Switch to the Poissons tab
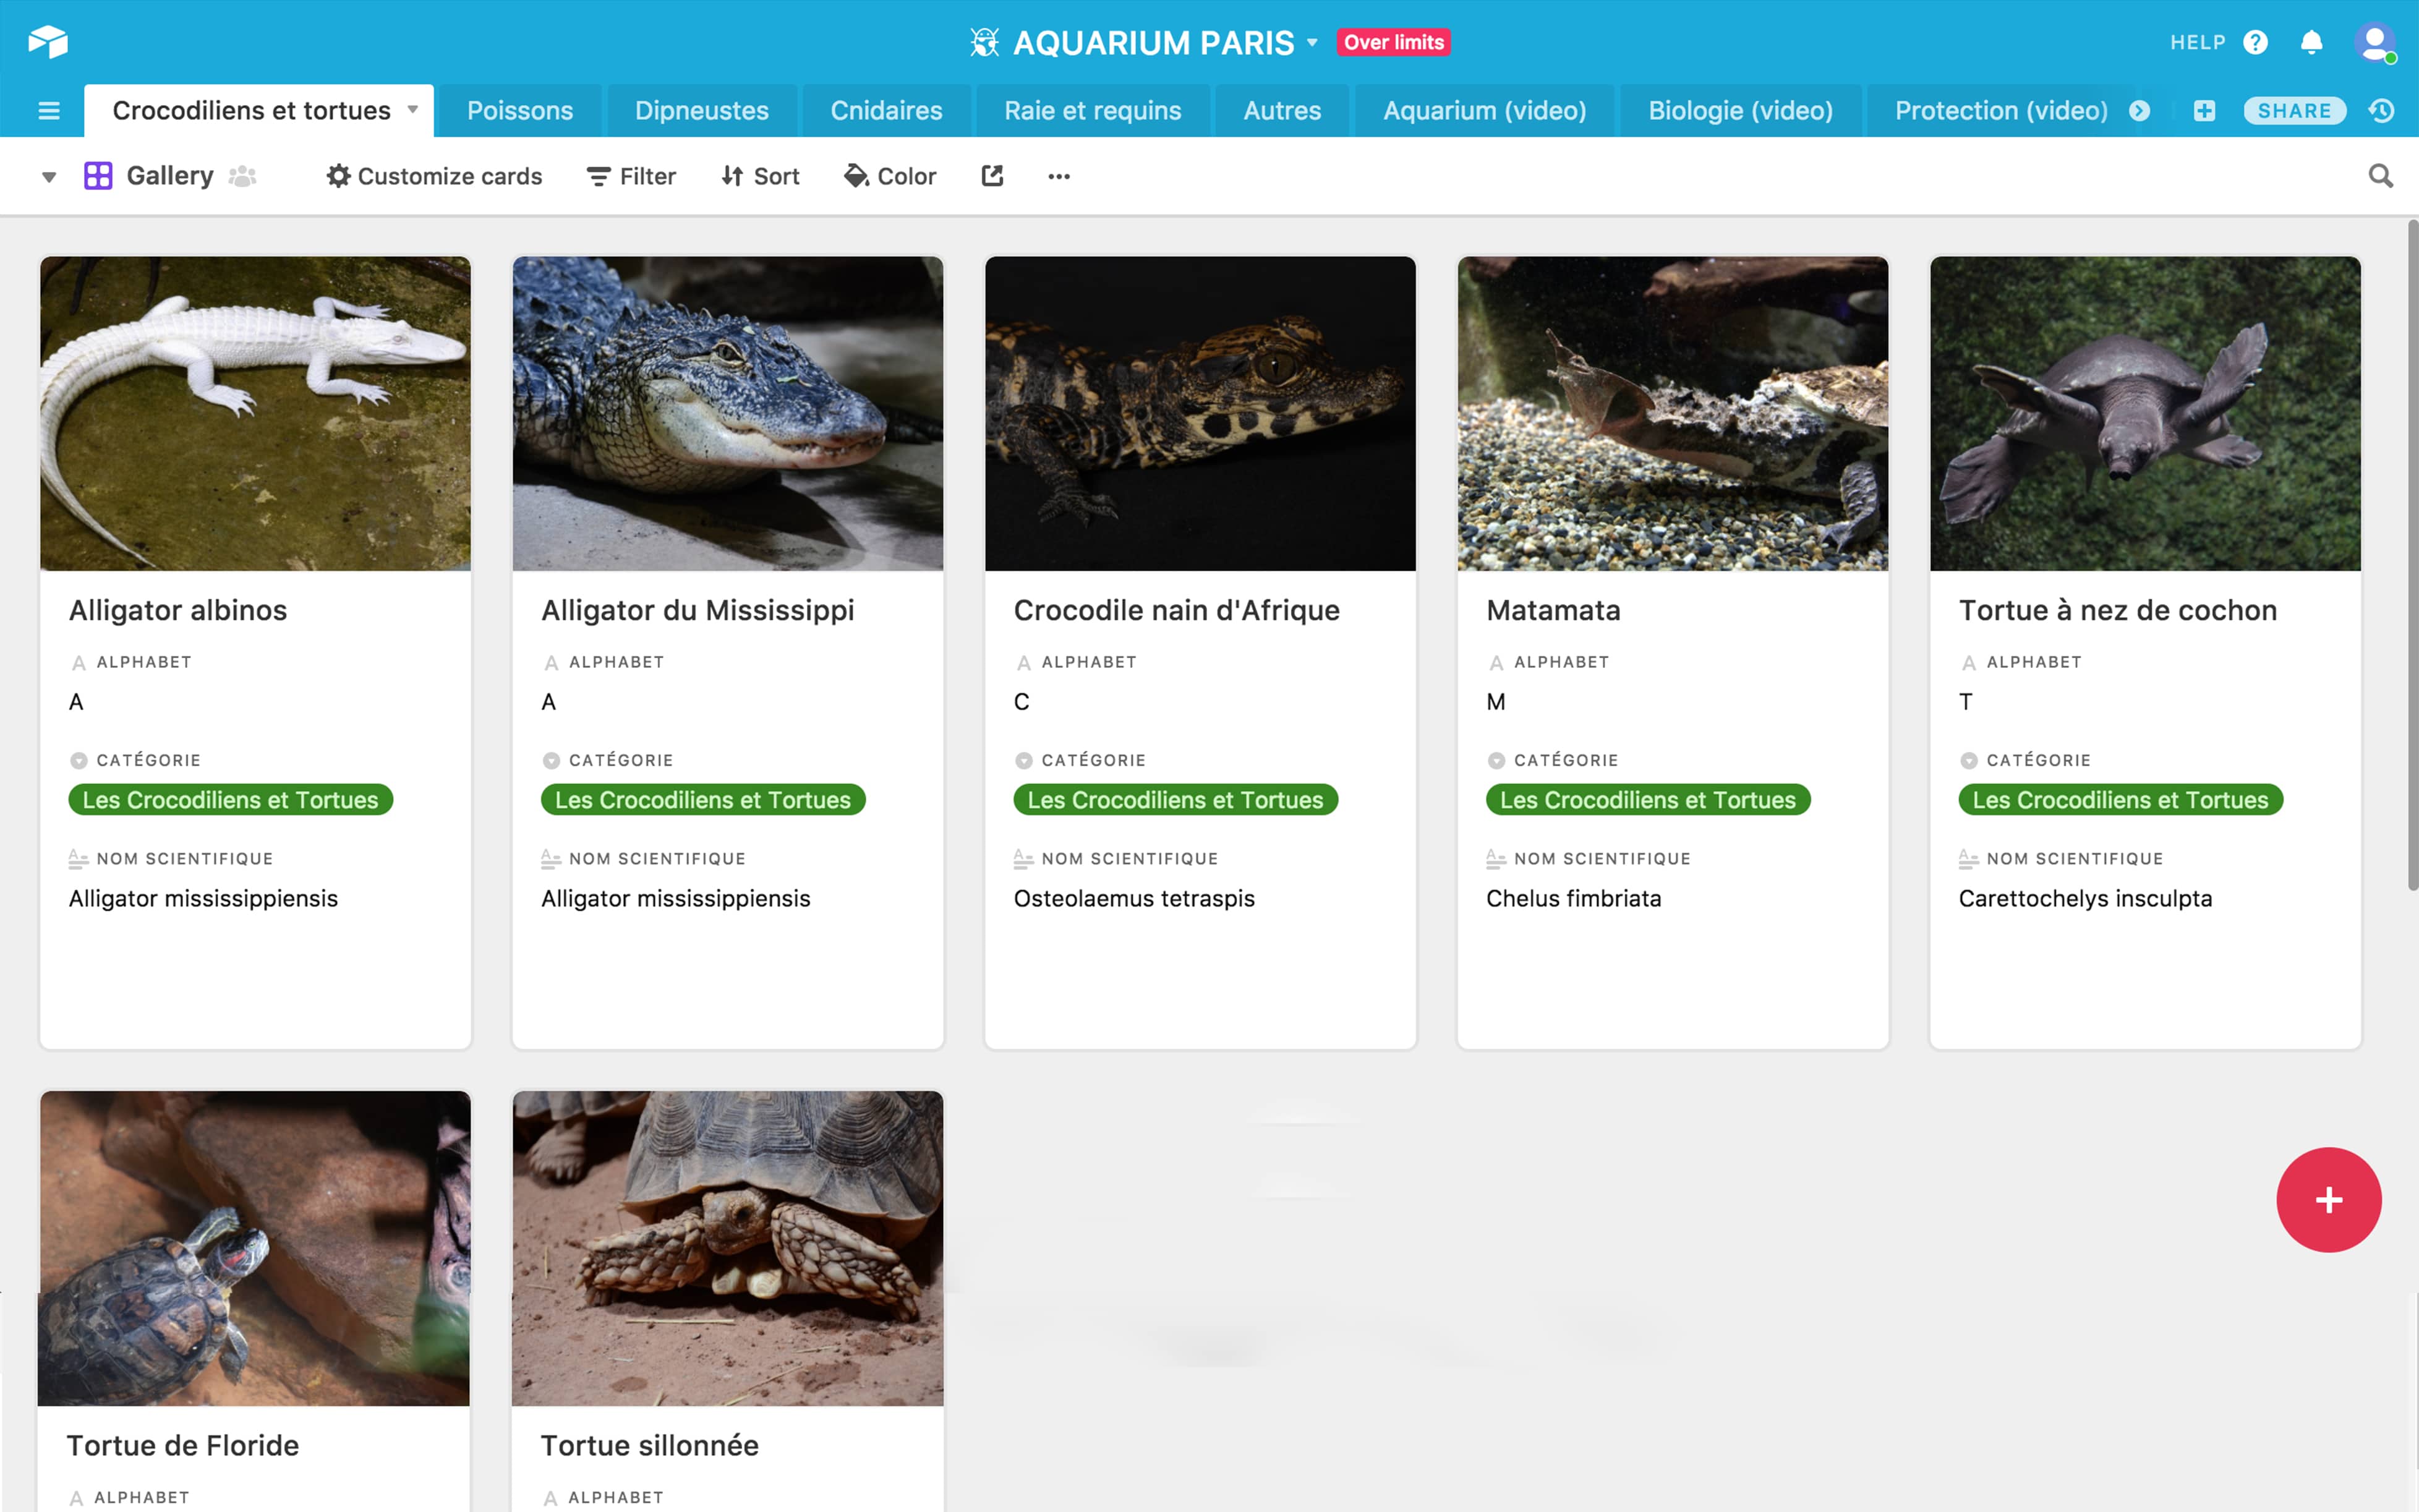The height and width of the screenshot is (1512, 2419). (x=520, y=111)
